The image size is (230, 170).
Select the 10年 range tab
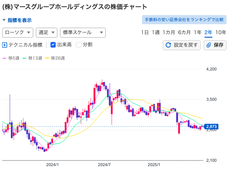(x=221, y=32)
